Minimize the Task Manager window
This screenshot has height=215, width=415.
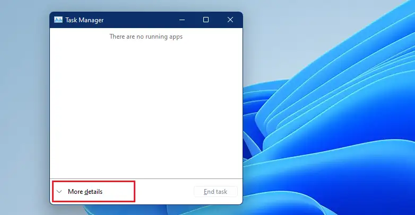(x=182, y=20)
